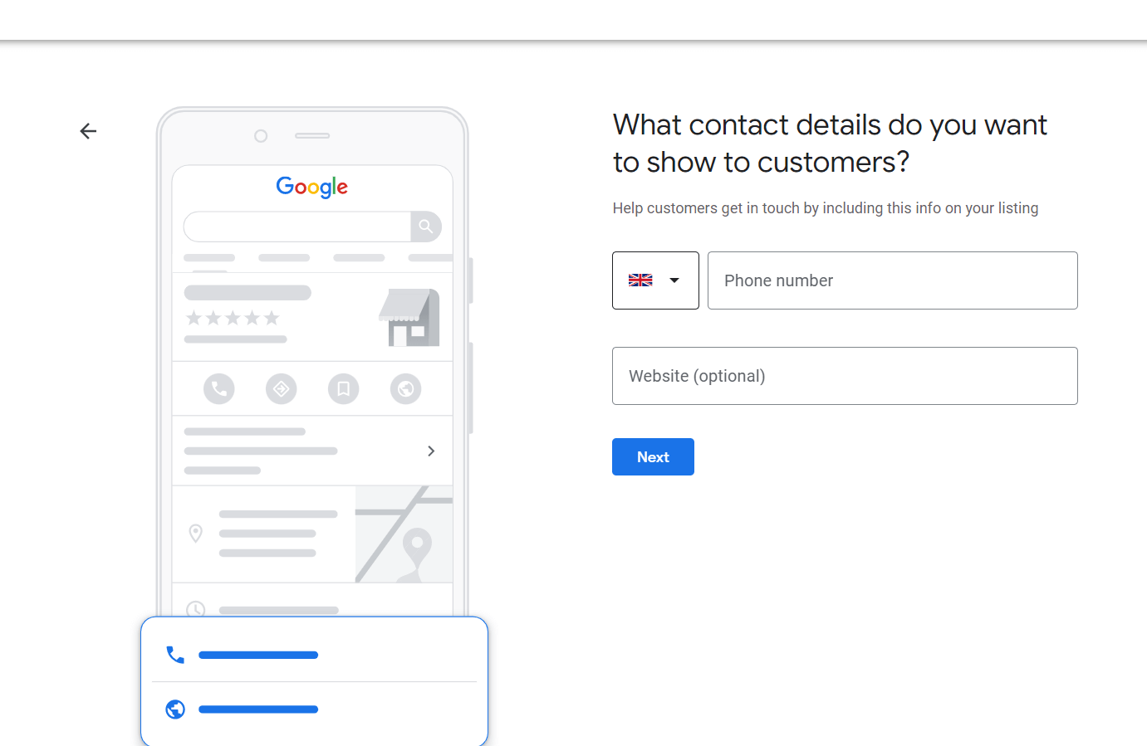Click the grey globe website circle icon

coord(406,388)
